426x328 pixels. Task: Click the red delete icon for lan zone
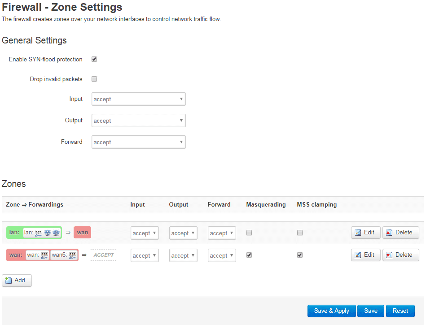(x=389, y=233)
